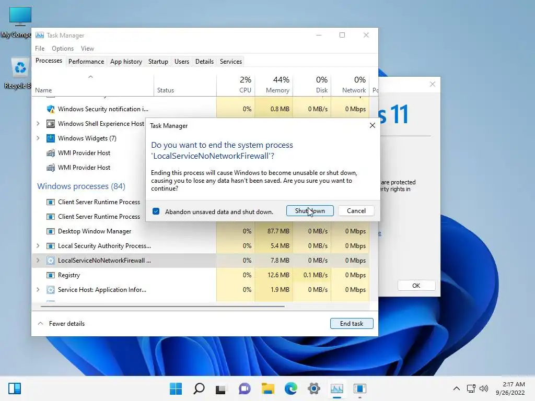Confirm with the Shut down button
Screen dimensions: 535x401
(x=310, y=211)
